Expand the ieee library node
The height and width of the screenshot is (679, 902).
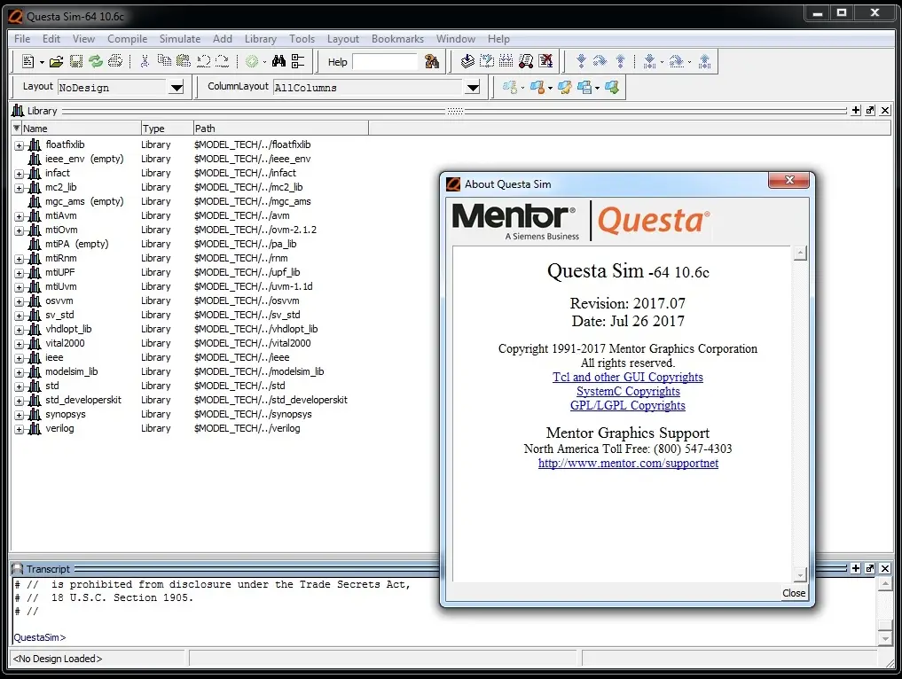point(19,358)
